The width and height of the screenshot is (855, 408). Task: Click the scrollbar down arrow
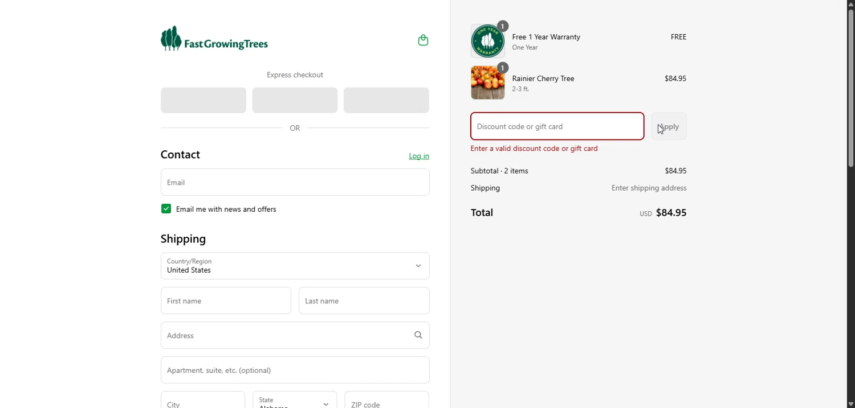point(850,403)
